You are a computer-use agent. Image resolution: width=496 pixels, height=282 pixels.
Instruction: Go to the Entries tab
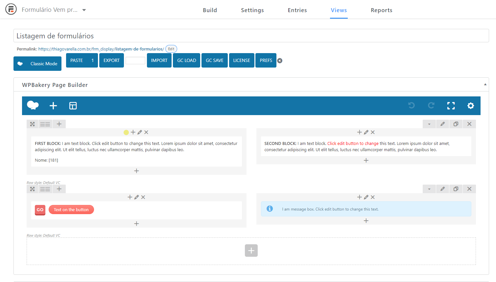pyautogui.click(x=297, y=10)
